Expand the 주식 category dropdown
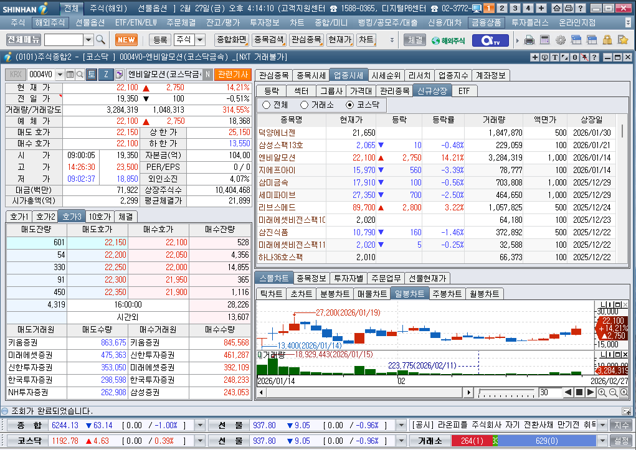 point(200,40)
